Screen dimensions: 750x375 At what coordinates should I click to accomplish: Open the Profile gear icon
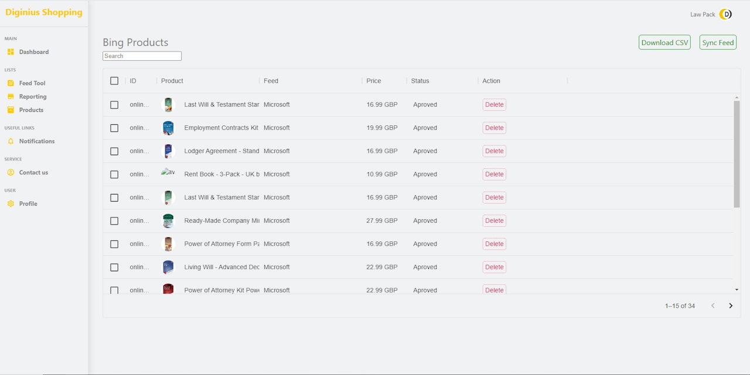(11, 204)
